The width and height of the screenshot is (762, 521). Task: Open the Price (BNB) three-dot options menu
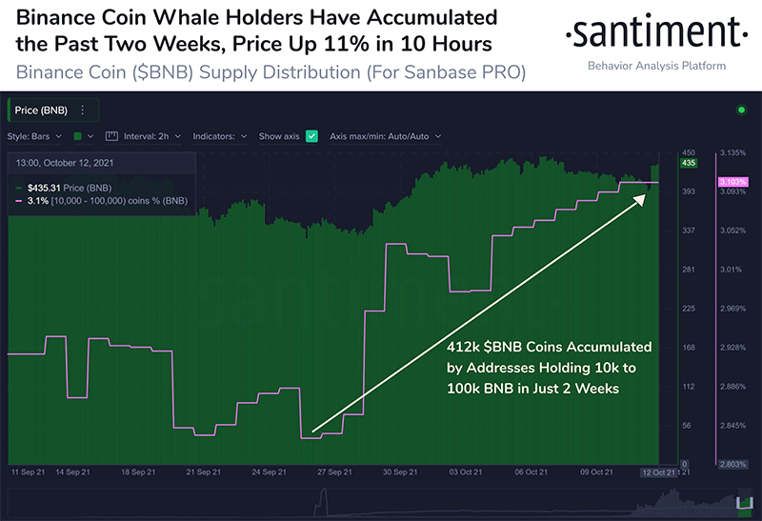point(83,110)
